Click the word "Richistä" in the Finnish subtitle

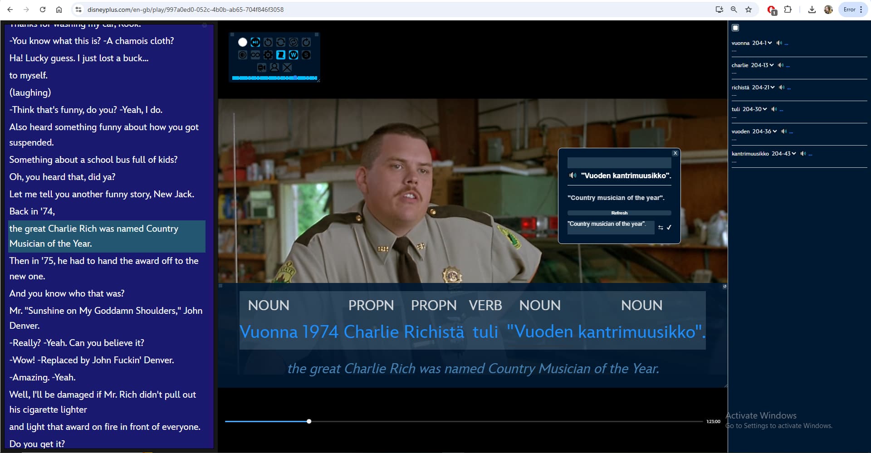tap(434, 332)
